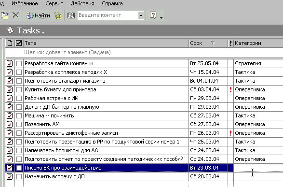Click task icon of 'Делег: ДП баннер на главную'

point(10,107)
